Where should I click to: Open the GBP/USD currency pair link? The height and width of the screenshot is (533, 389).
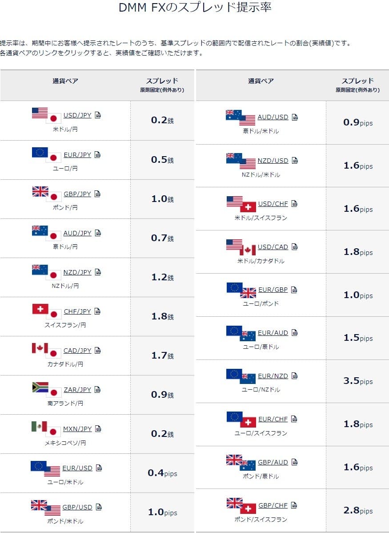pos(77,507)
